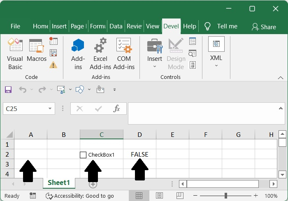
Task: Click the Save icon in quick access toolbar
Action: 8,89
